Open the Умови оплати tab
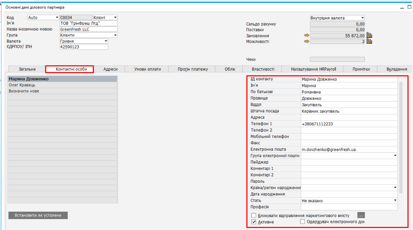Image resolution: width=413 pixels, height=230 pixels. pos(147,69)
